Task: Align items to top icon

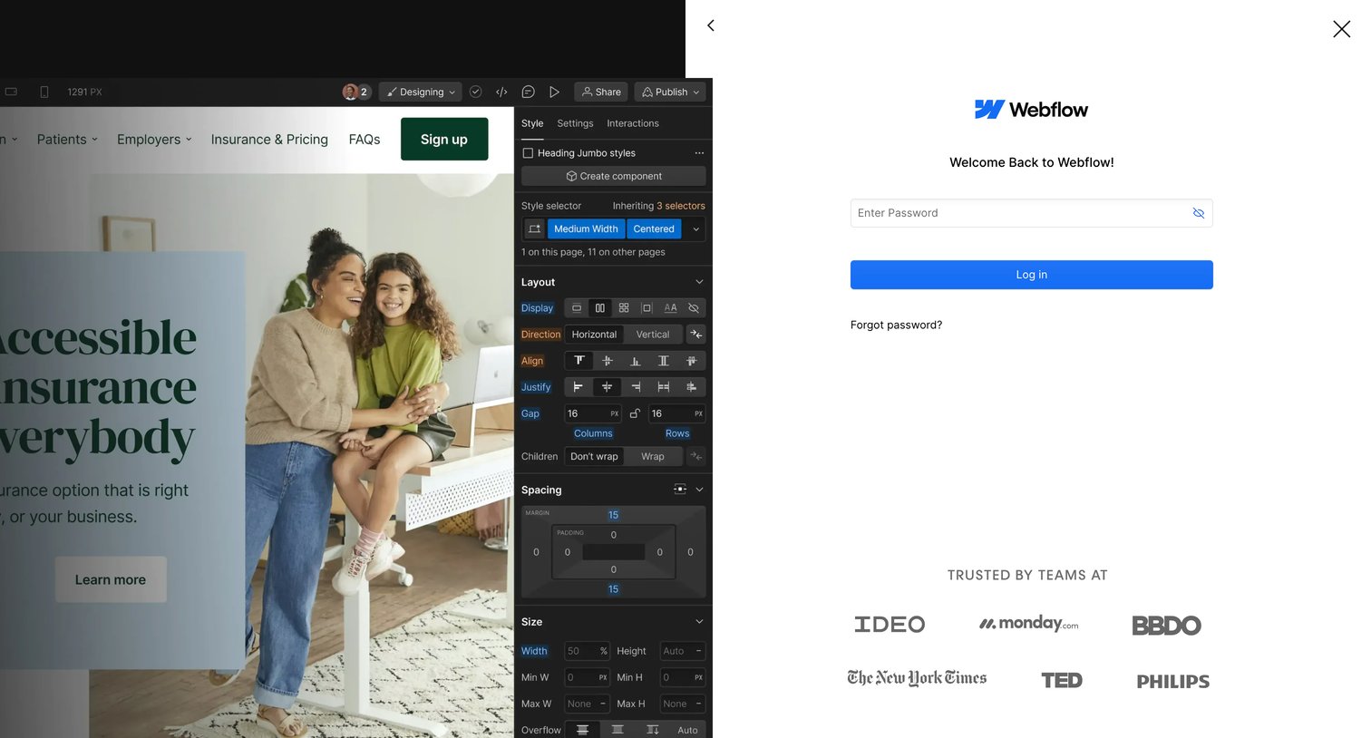Action: pyautogui.click(x=579, y=361)
